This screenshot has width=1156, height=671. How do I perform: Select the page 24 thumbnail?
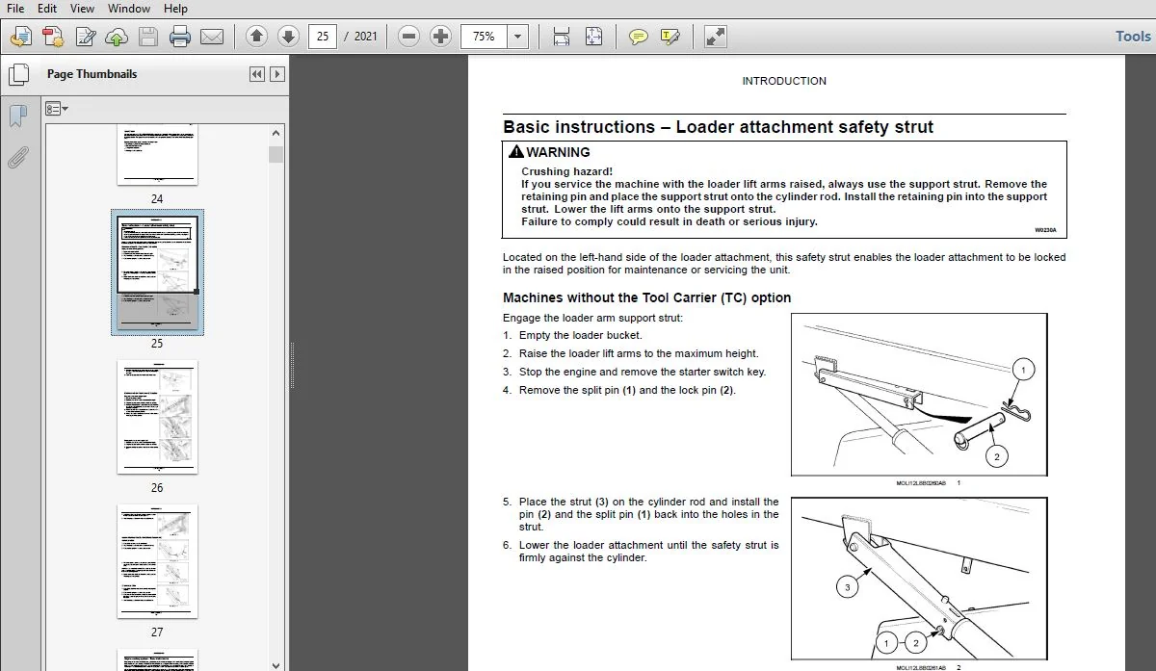(x=157, y=155)
